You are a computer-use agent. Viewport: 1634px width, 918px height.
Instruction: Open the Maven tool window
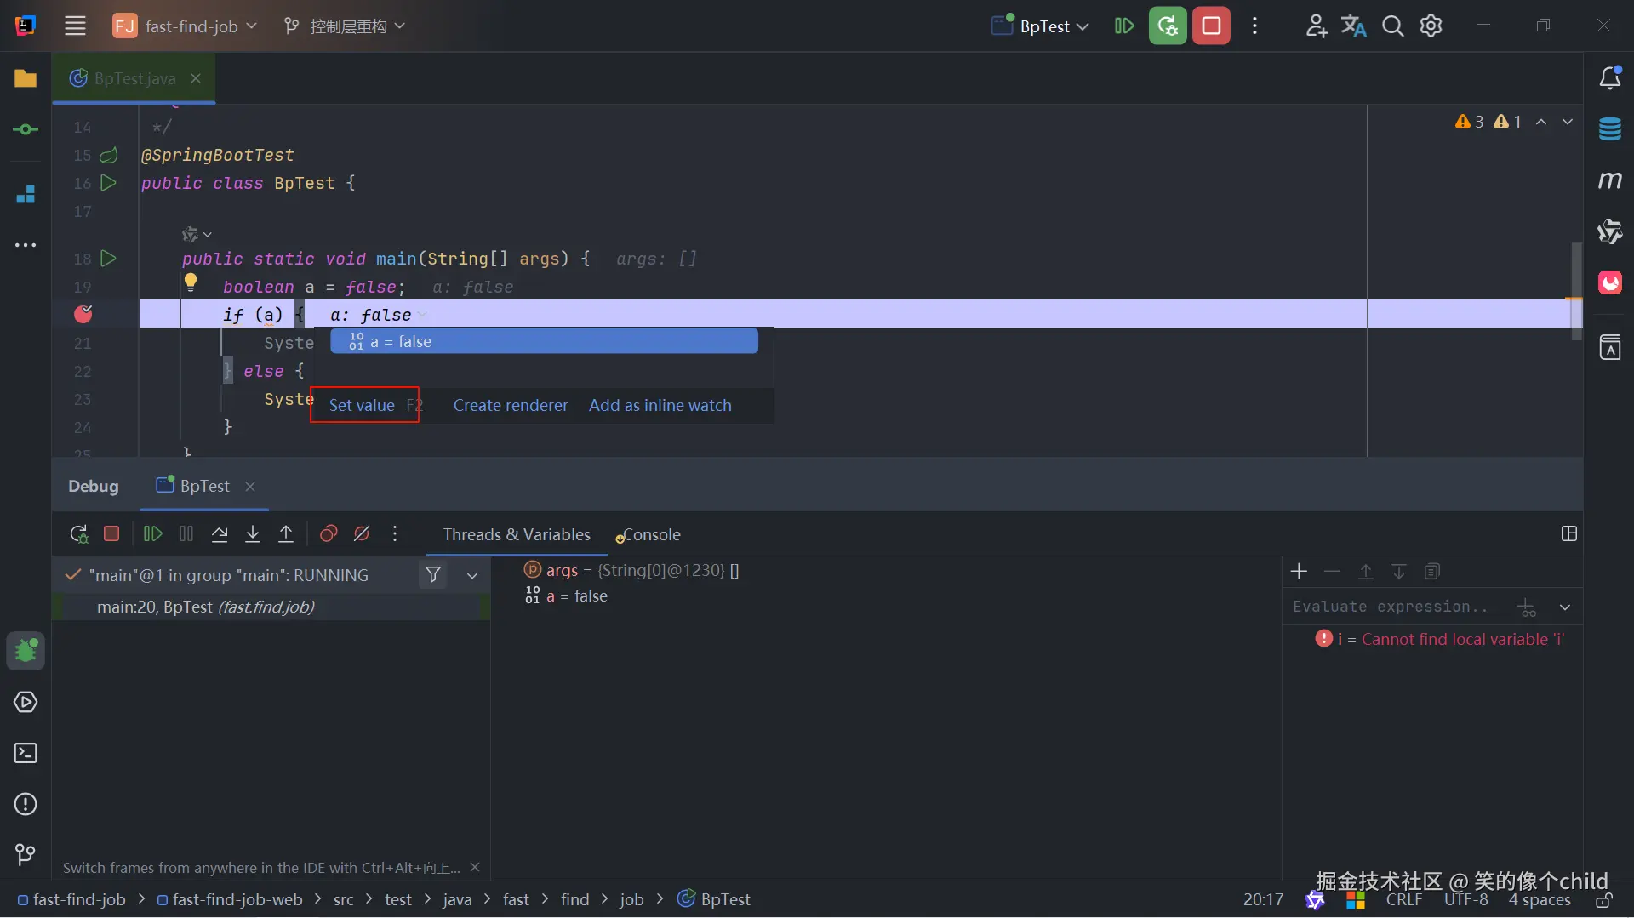tap(1610, 180)
